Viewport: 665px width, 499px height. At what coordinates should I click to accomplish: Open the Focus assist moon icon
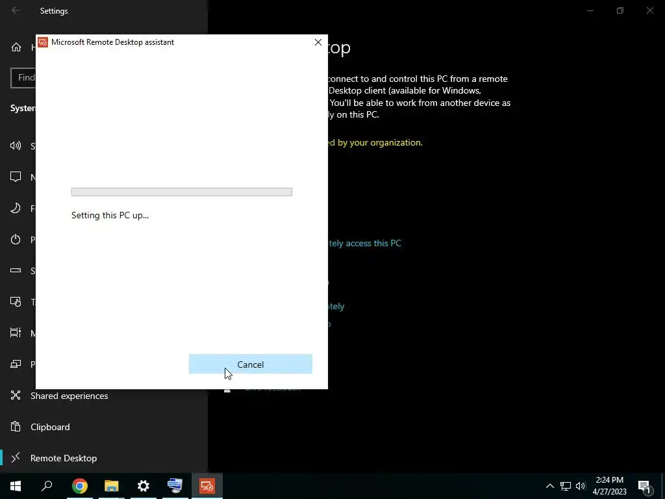coord(16,208)
